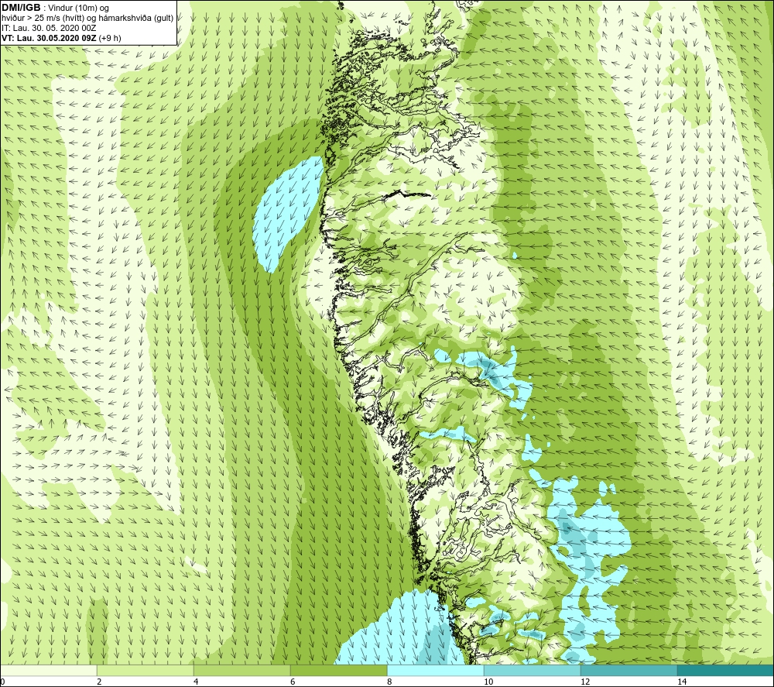This screenshot has height=687, width=774.
Task: Click the scale label '4'
Action: tap(196, 682)
